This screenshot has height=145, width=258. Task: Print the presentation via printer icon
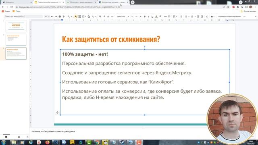[x=60, y=17]
